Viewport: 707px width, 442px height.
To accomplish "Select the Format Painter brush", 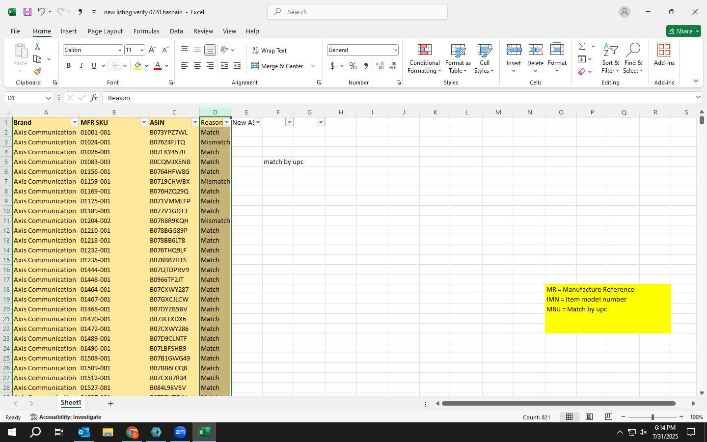I will pyautogui.click(x=37, y=72).
